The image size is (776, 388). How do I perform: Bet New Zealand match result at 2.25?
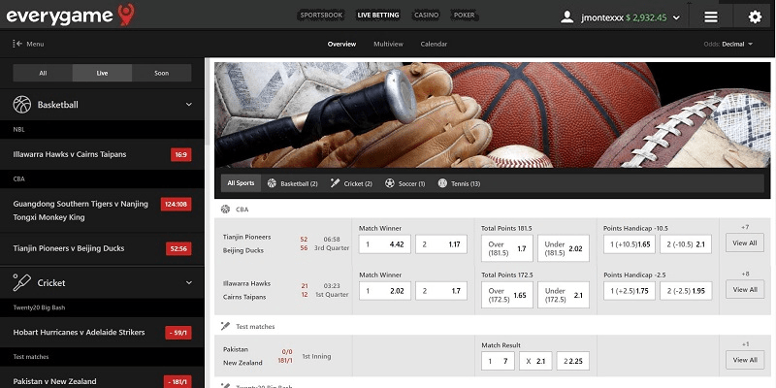pyautogui.click(x=572, y=361)
